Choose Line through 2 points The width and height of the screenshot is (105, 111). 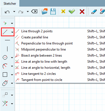click(60, 31)
